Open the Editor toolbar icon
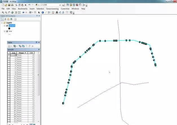The width and height of the screenshot is (177, 125). 64,5
